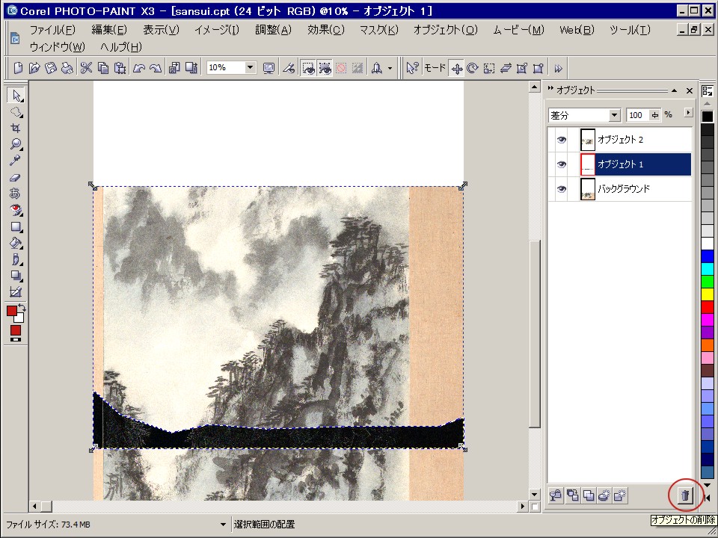Select the Red-eye removal tool
The height and width of the screenshot is (538, 718).
click(x=16, y=210)
